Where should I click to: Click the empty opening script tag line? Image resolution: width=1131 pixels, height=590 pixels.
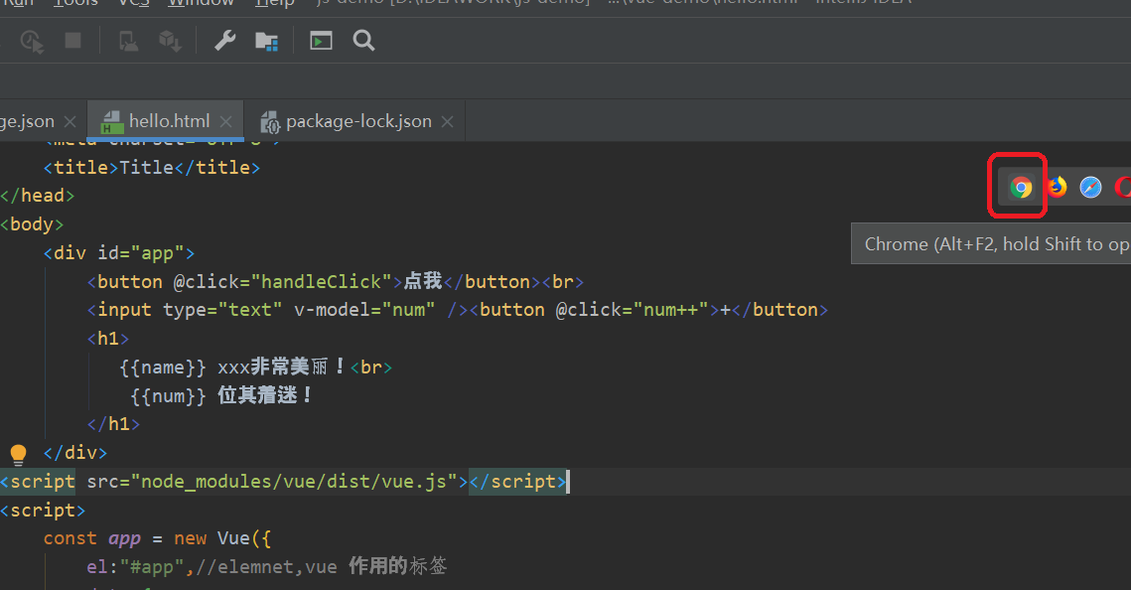click(x=43, y=511)
